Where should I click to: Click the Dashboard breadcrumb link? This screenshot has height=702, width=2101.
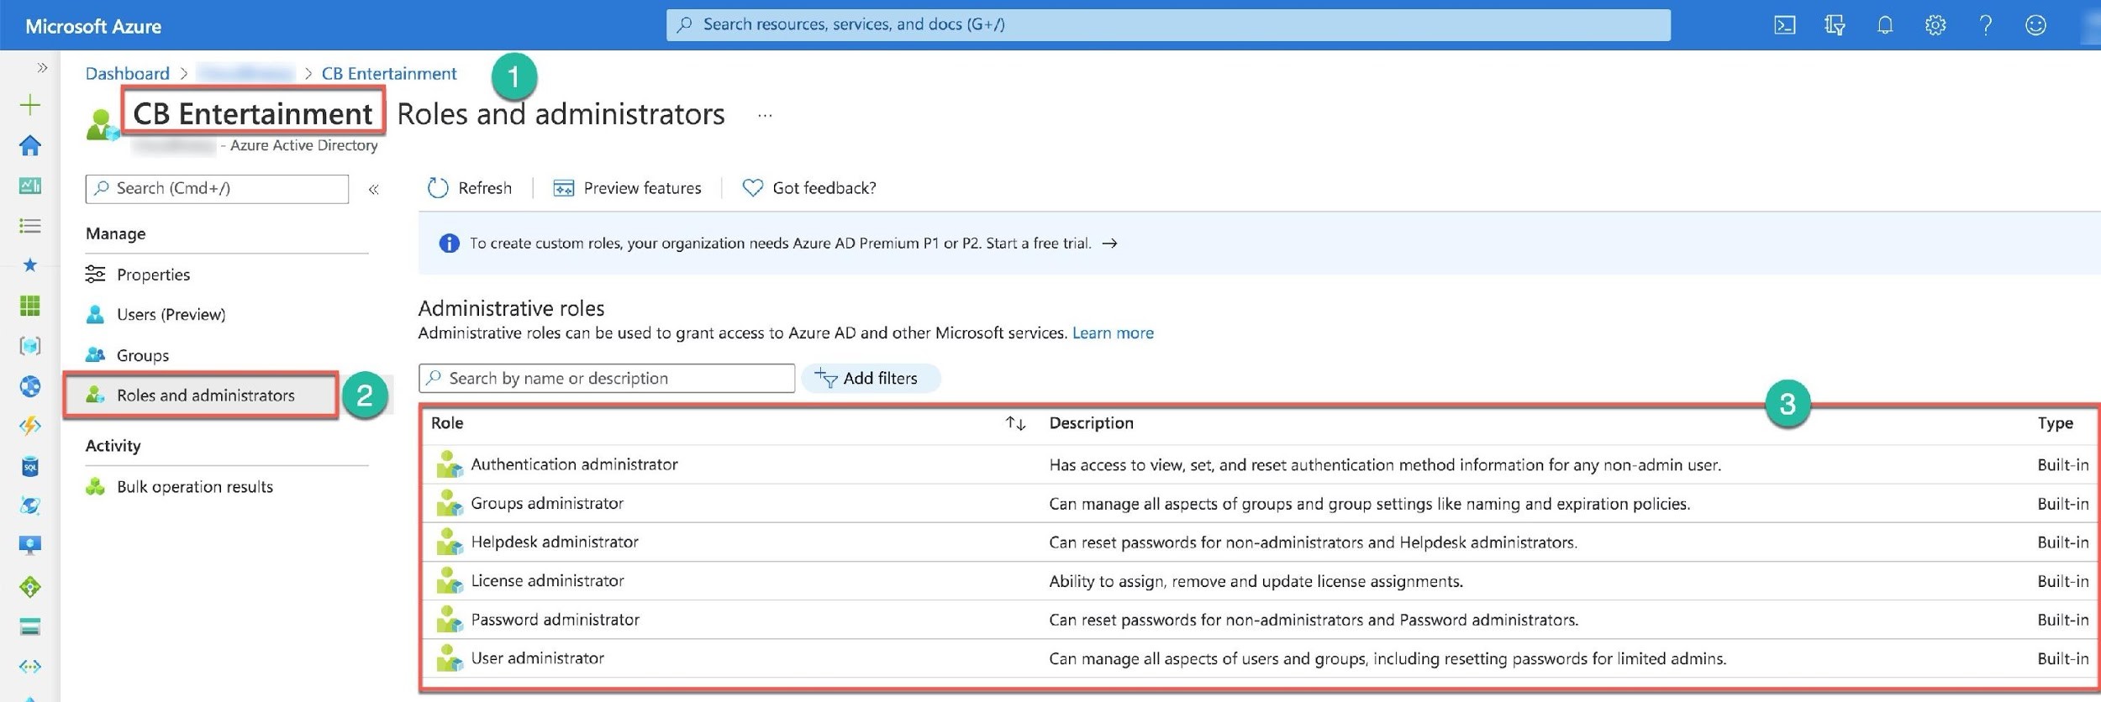[127, 74]
